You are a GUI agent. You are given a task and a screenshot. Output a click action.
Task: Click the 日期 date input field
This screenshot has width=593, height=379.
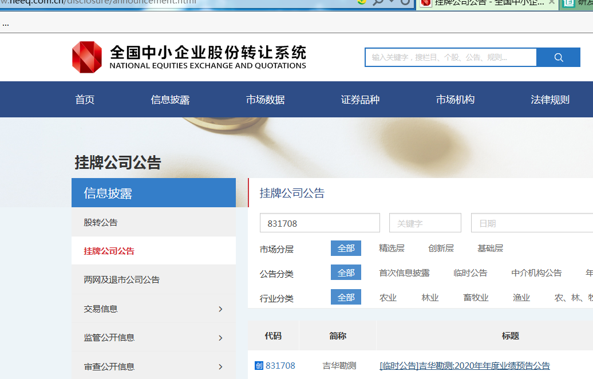click(x=531, y=223)
